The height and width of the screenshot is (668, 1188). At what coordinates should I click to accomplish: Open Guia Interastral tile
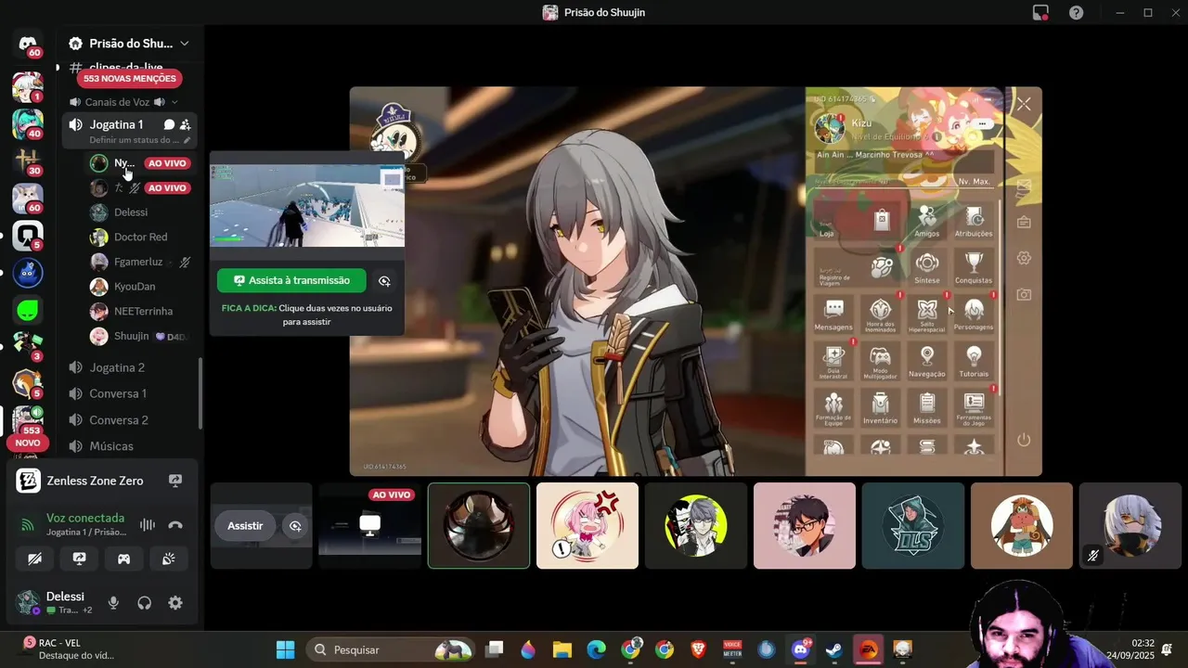(x=833, y=362)
